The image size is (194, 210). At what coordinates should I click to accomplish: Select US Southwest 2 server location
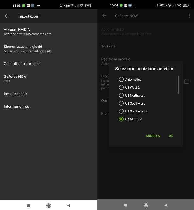point(133,111)
